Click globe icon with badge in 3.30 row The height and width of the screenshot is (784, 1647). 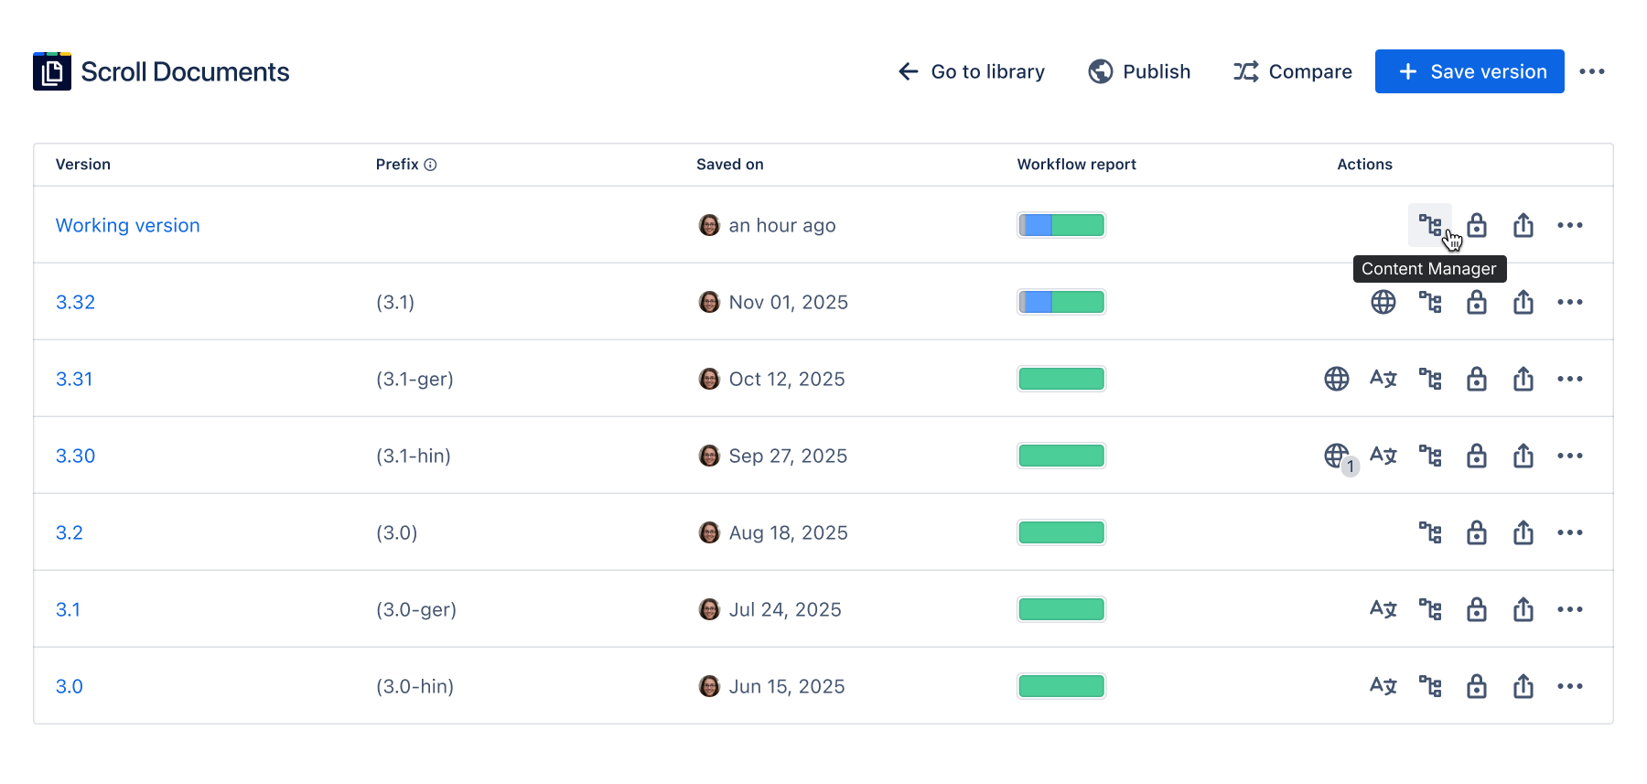(1337, 456)
